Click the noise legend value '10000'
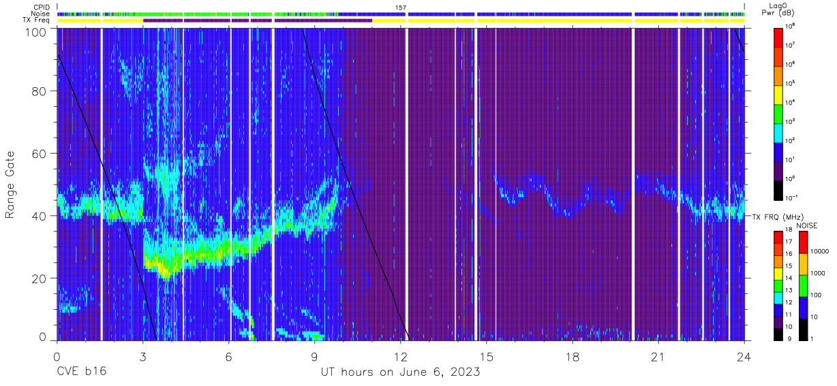Screen dimensions: 837x386 click(x=819, y=251)
